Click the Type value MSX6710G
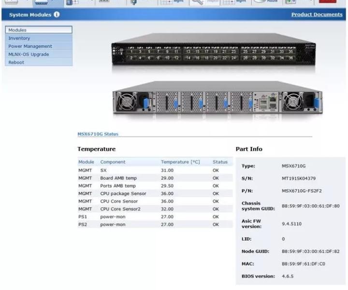This screenshot has height=290, width=348. click(294, 166)
